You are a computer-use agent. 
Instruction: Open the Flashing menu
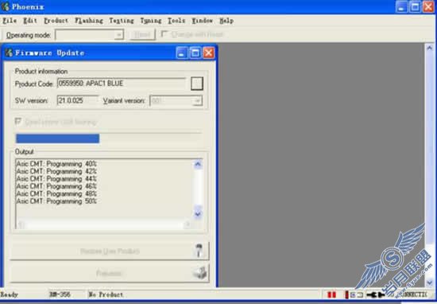tap(89, 21)
